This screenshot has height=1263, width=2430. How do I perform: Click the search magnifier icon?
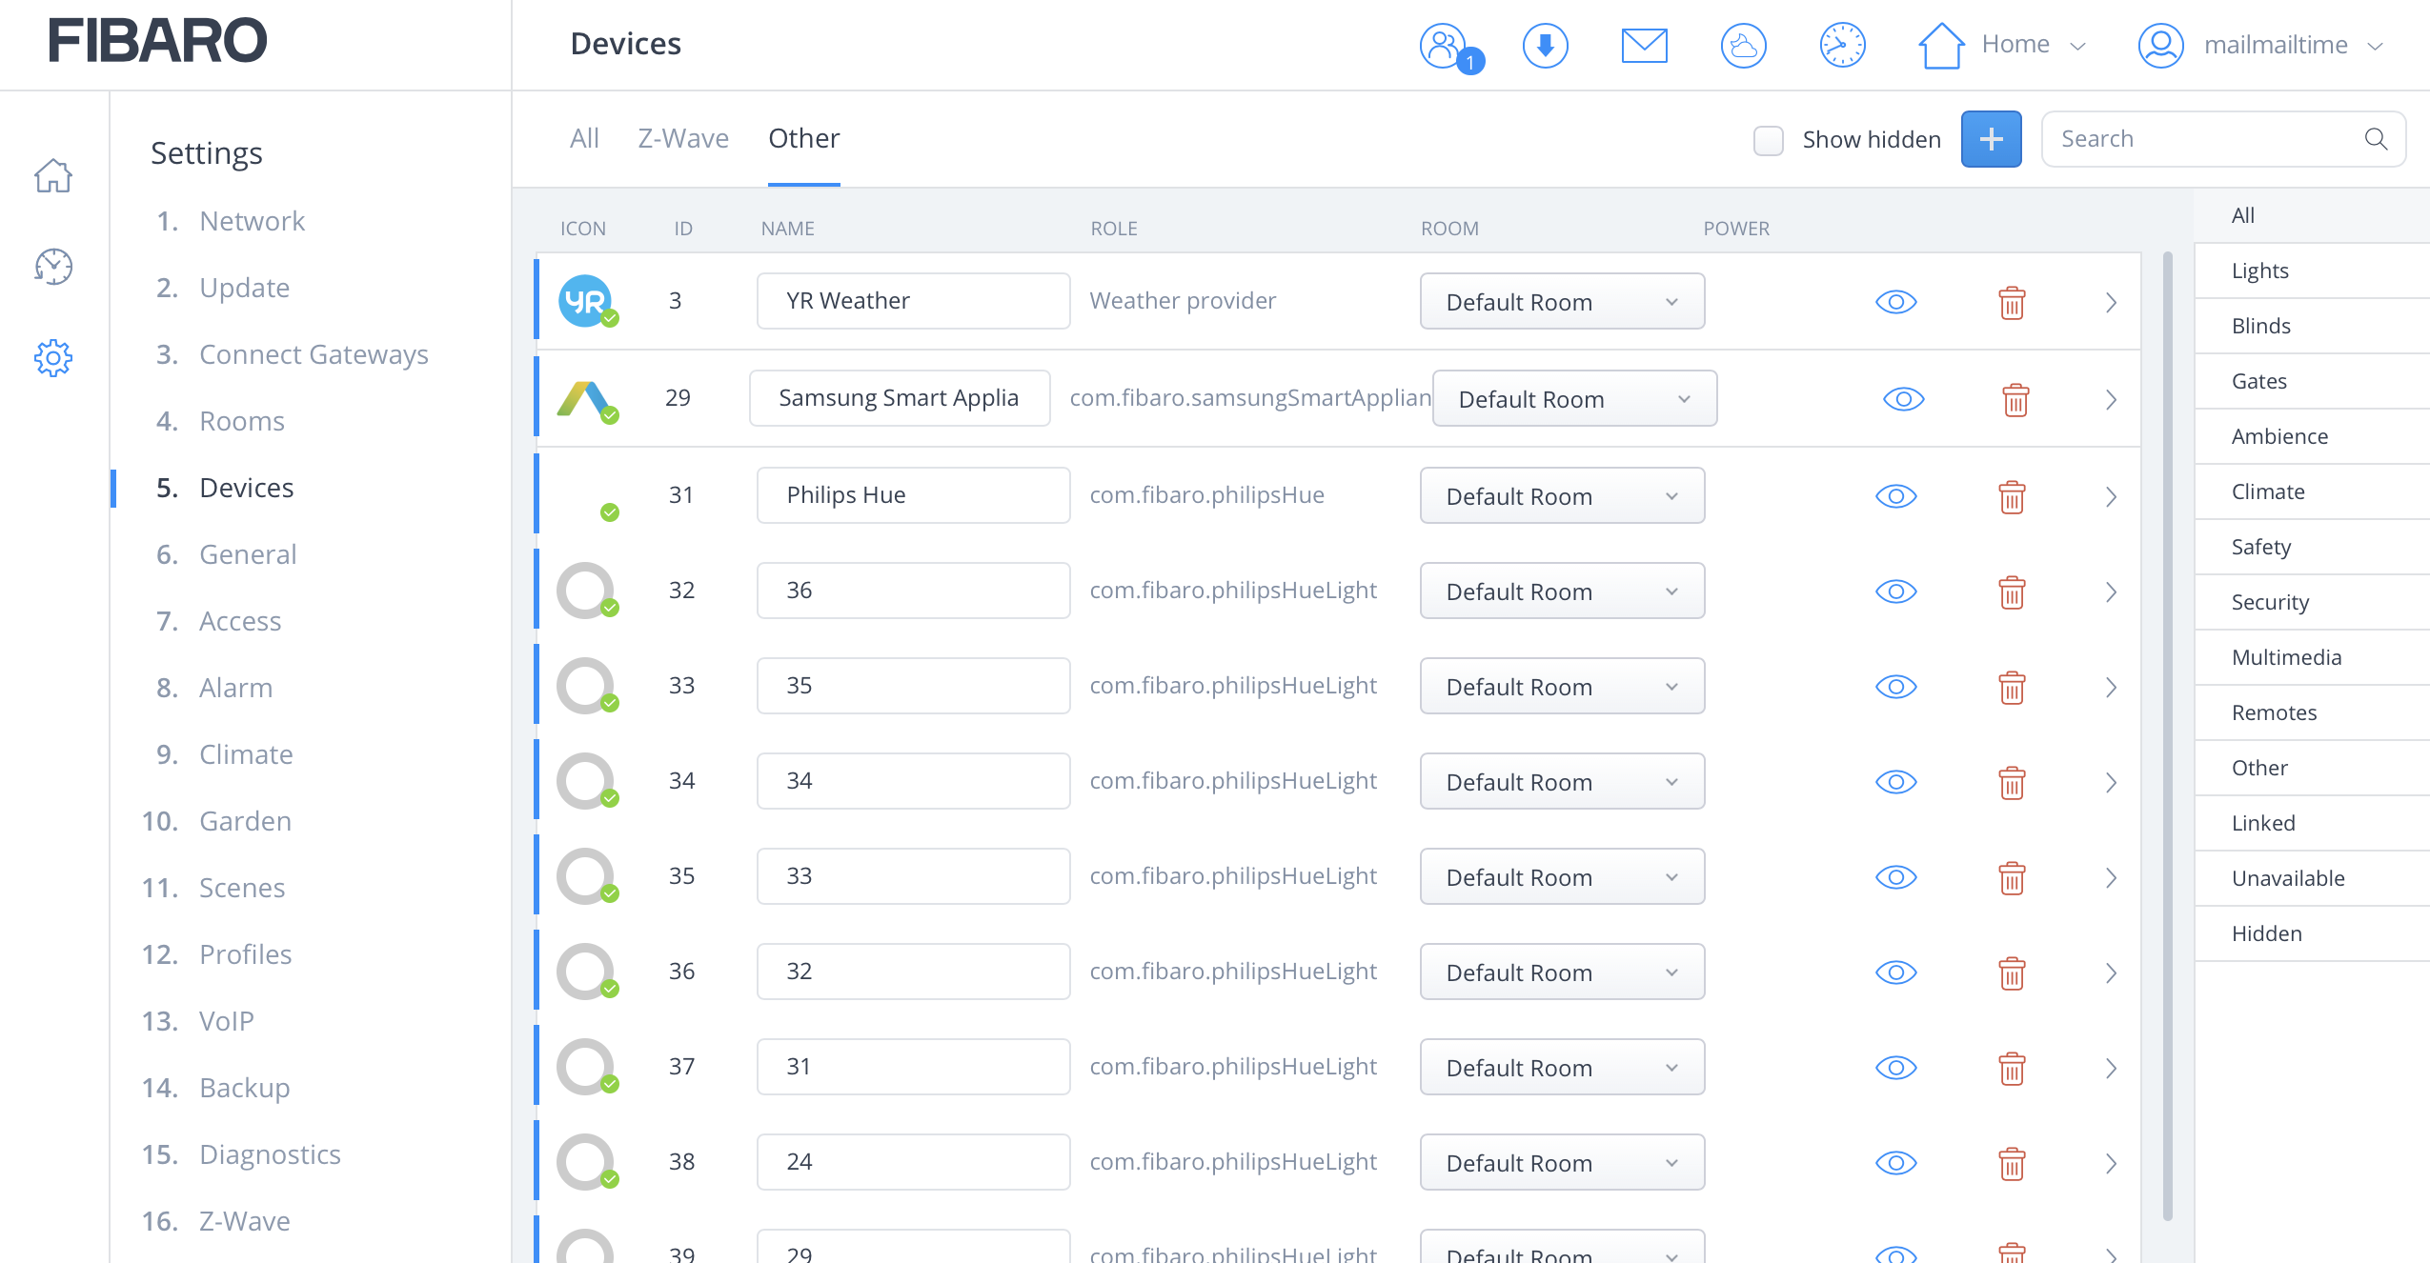(x=2377, y=139)
